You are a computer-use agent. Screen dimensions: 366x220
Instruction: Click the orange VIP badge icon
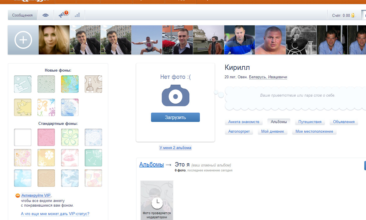(18, 196)
